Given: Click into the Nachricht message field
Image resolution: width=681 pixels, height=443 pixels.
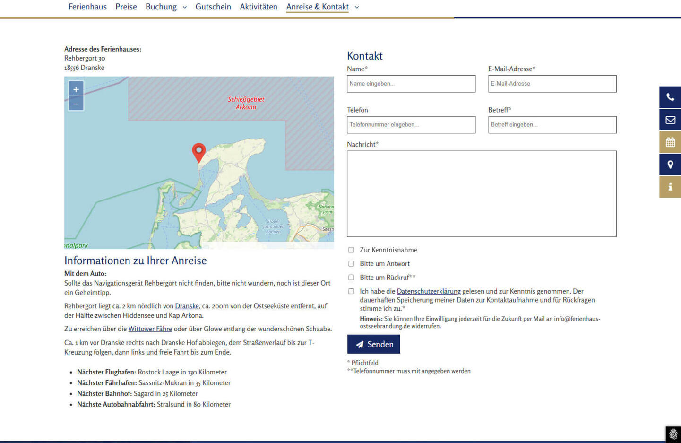Looking at the screenshot, I should (481, 194).
